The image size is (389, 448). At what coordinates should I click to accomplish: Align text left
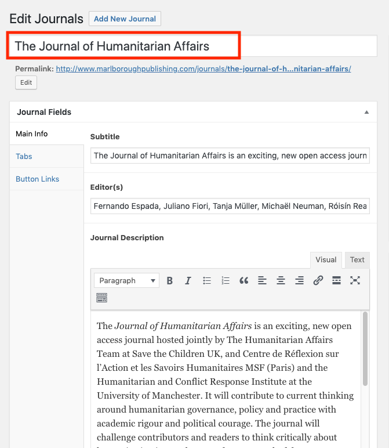pyautogui.click(x=262, y=280)
